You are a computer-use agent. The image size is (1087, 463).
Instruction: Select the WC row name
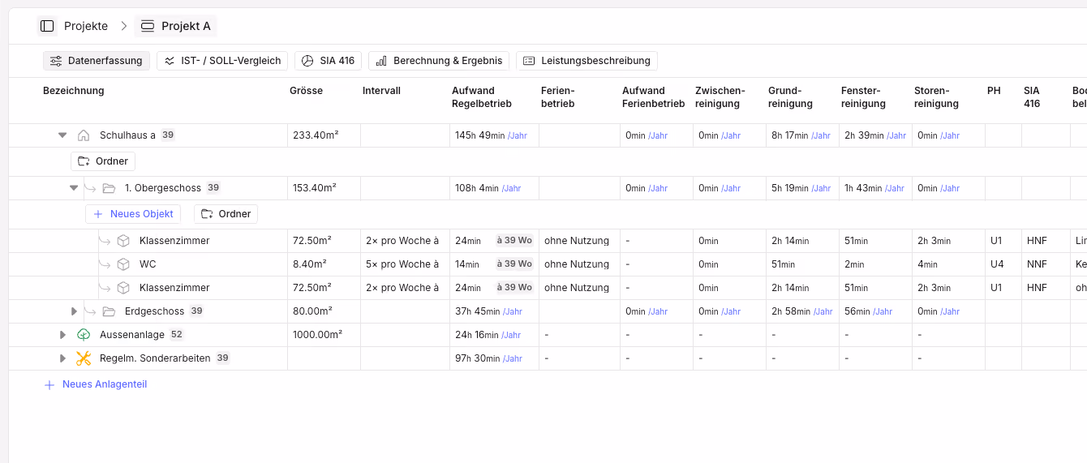point(148,264)
